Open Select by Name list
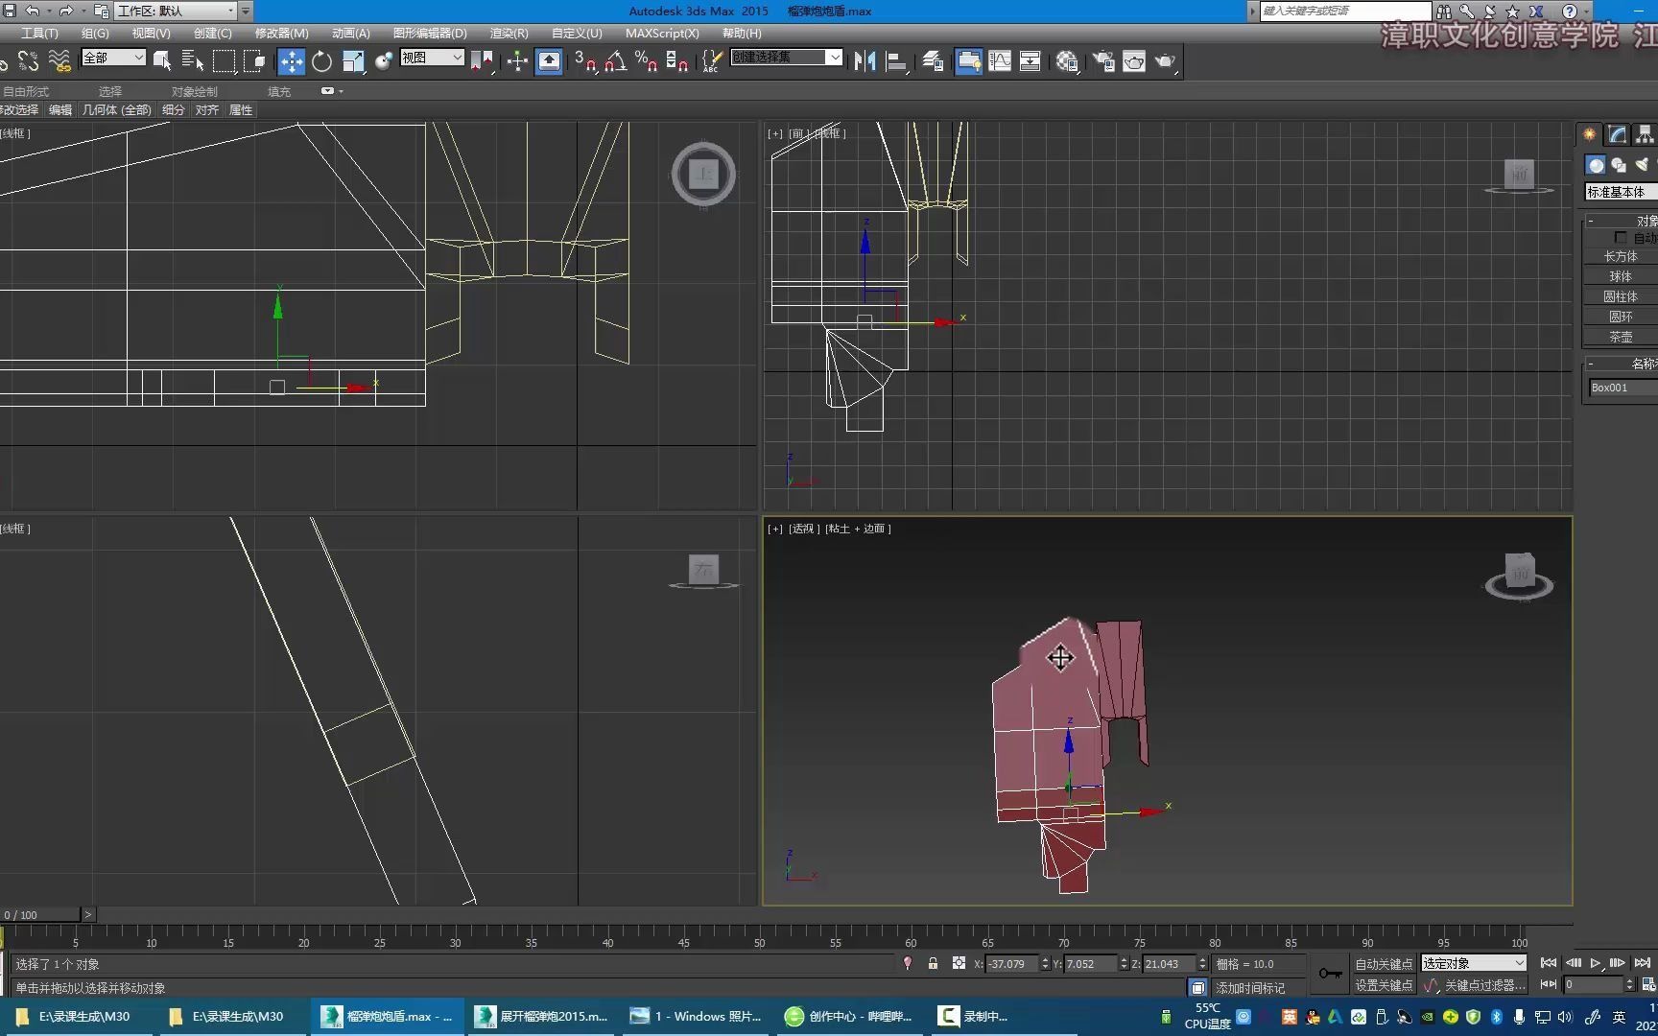 pos(193,61)
